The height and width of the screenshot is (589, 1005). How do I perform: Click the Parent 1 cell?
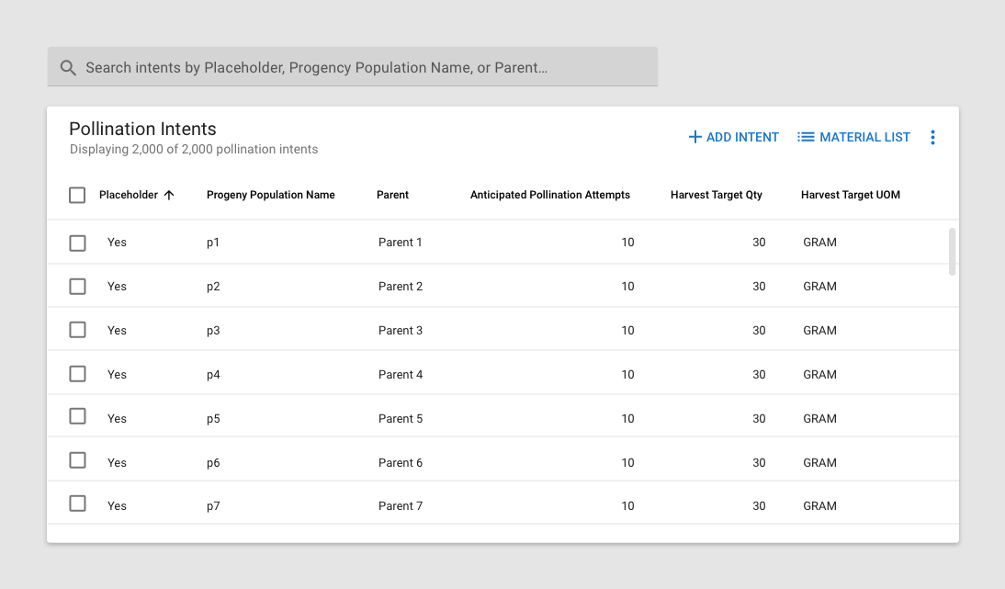pyautogui.click(x=400, y=243)
